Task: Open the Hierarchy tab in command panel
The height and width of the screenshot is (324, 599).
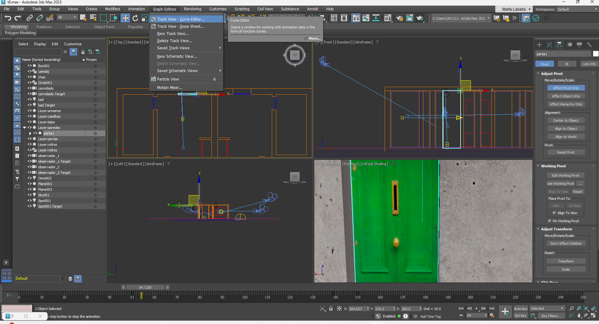Action: (559, 45)
